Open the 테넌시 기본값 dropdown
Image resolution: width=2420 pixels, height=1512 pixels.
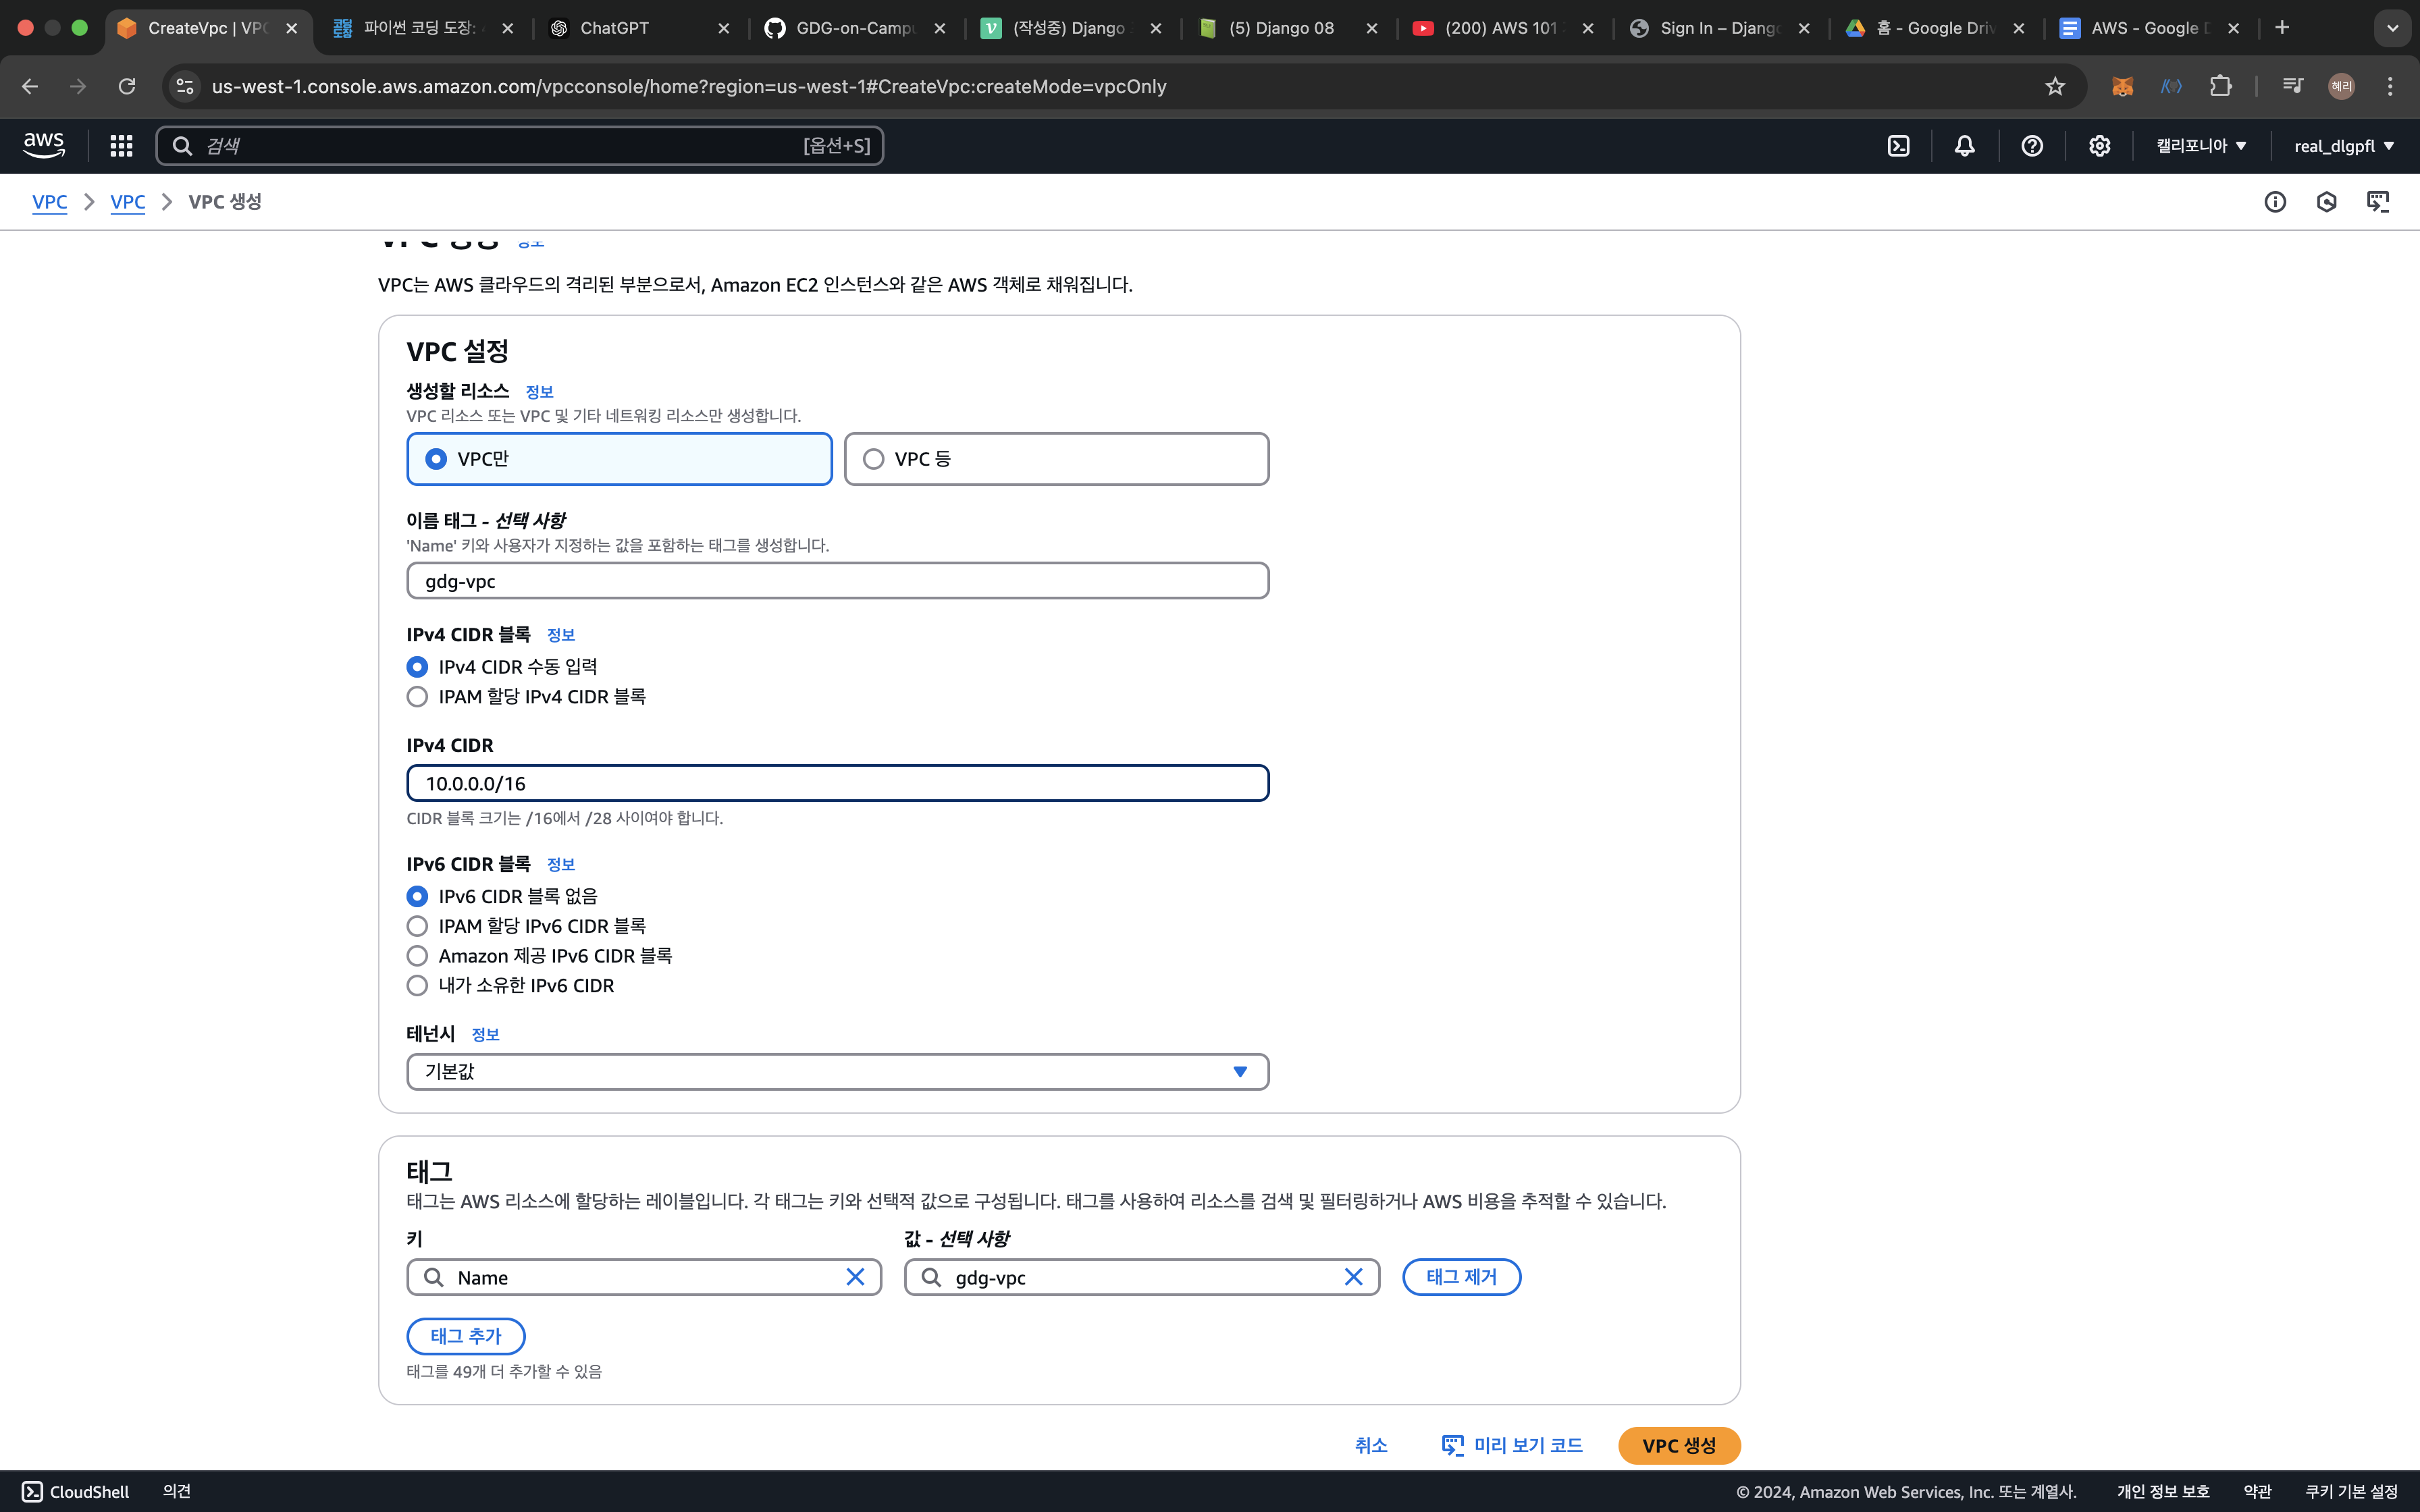point(837,1071)
